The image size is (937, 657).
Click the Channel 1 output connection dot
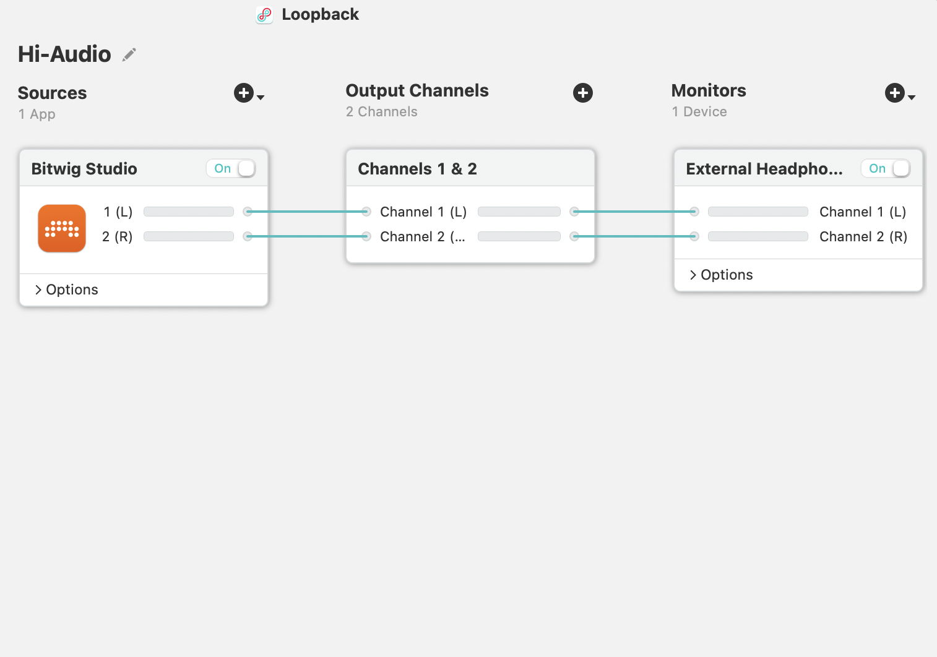pyautogui.click(x=574, y=212)
